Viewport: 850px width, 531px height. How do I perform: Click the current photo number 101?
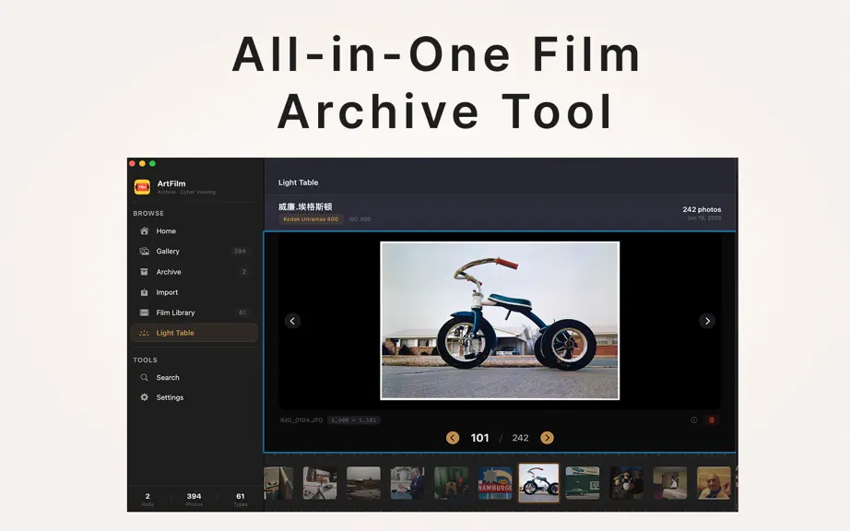479,438
